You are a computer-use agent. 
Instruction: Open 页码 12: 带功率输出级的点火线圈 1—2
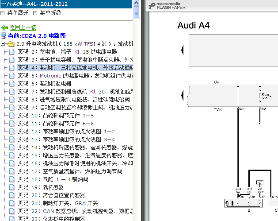pyautogui.click(x=66, y=132)
